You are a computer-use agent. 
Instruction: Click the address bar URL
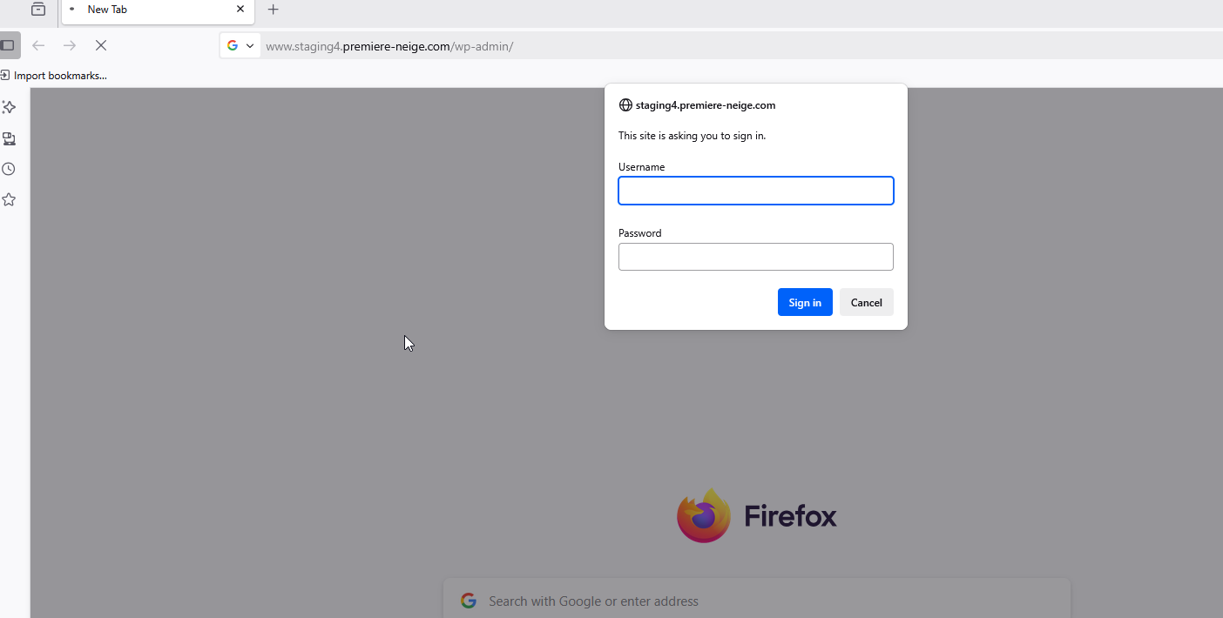[389, 46]
